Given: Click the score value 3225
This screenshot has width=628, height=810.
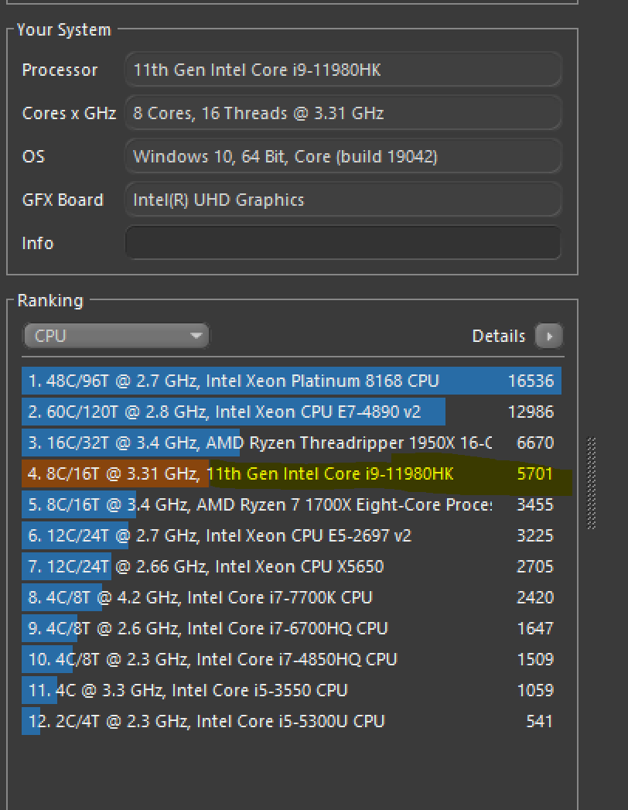Looking at the screenshot, I should (x=535, y=535).
